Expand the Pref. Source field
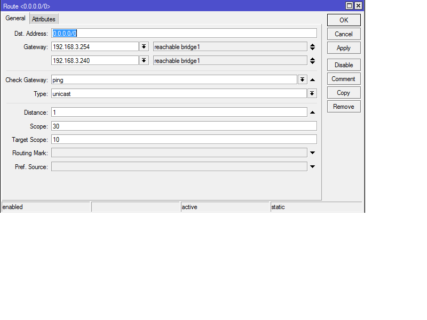The image size is (427, 320). 312,166
